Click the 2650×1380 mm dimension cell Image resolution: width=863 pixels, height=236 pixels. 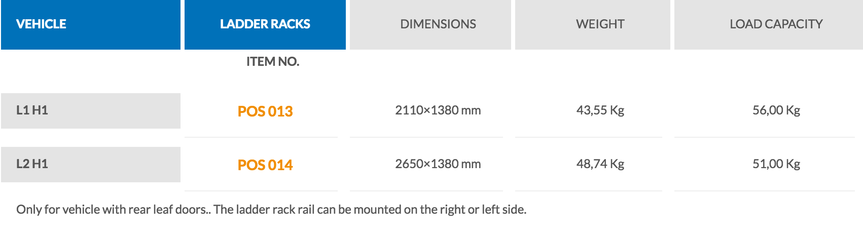click(x=438, y=164)
